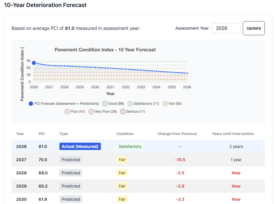Click the -2.5 change value
Image resolution: width=276 pixels, height=204 pixels.
click(x=180, y=173)
